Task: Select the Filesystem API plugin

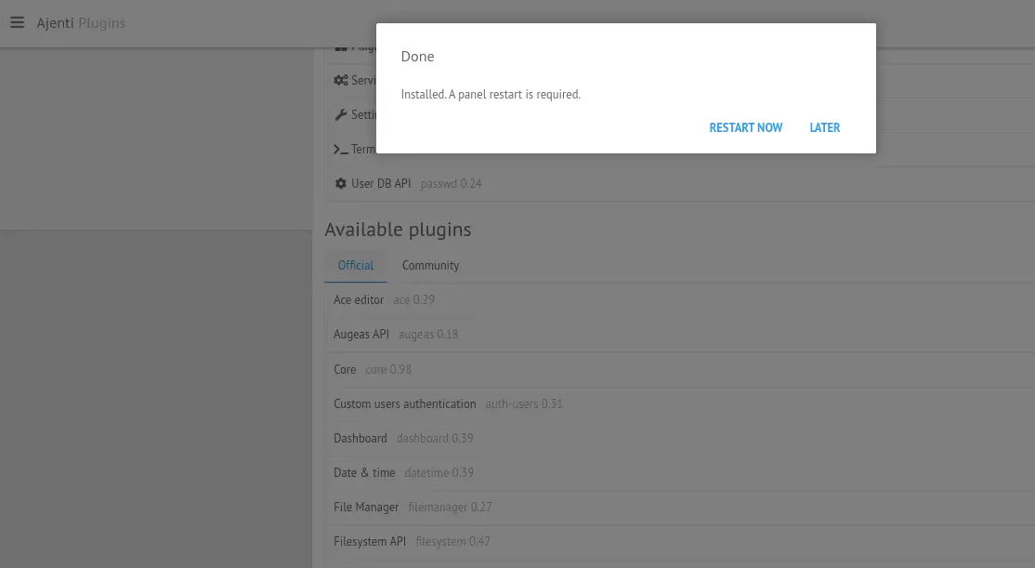Action: coord(370,542)
